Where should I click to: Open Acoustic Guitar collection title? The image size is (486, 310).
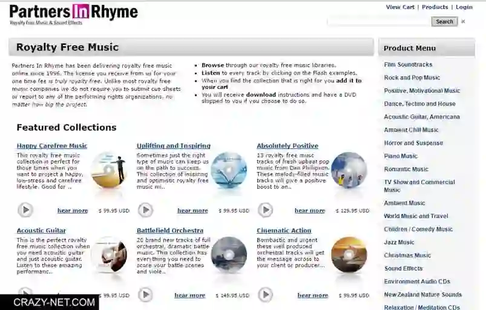pos(41,231)
